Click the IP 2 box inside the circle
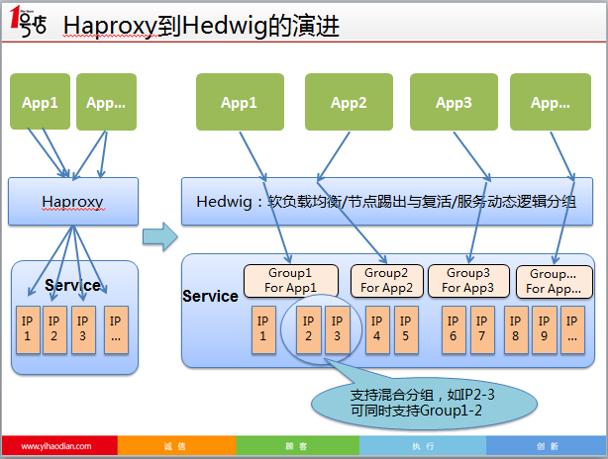Viewport: 608px width, 459px height. click(309, 329)
